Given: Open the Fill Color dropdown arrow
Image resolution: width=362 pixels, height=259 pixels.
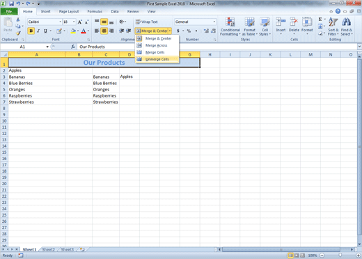Looking at the screenshot, I should (78, 31).
